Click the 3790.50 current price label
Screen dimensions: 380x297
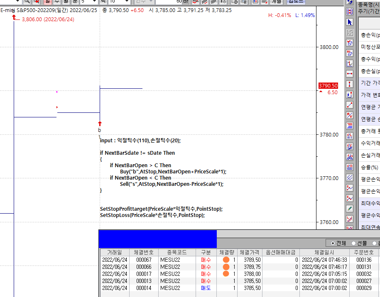pos(328,85)
